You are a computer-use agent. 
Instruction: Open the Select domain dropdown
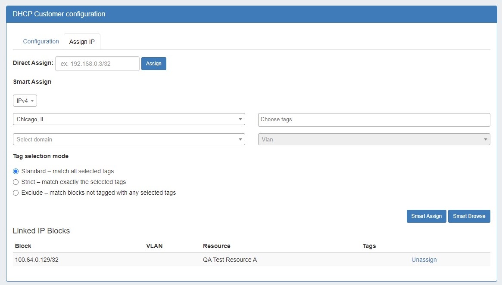point(129,139)
